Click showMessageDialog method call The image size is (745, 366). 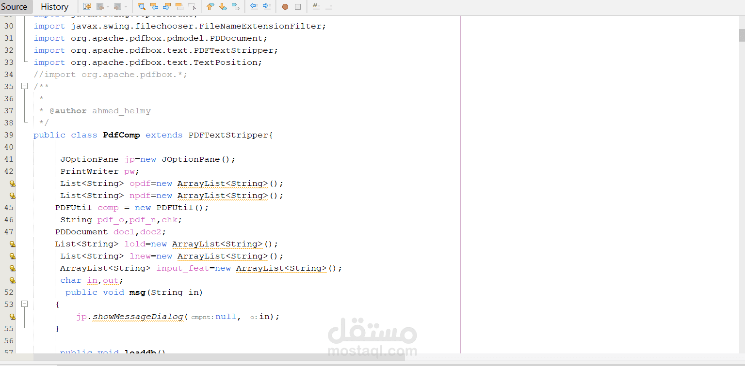(138, 317)
